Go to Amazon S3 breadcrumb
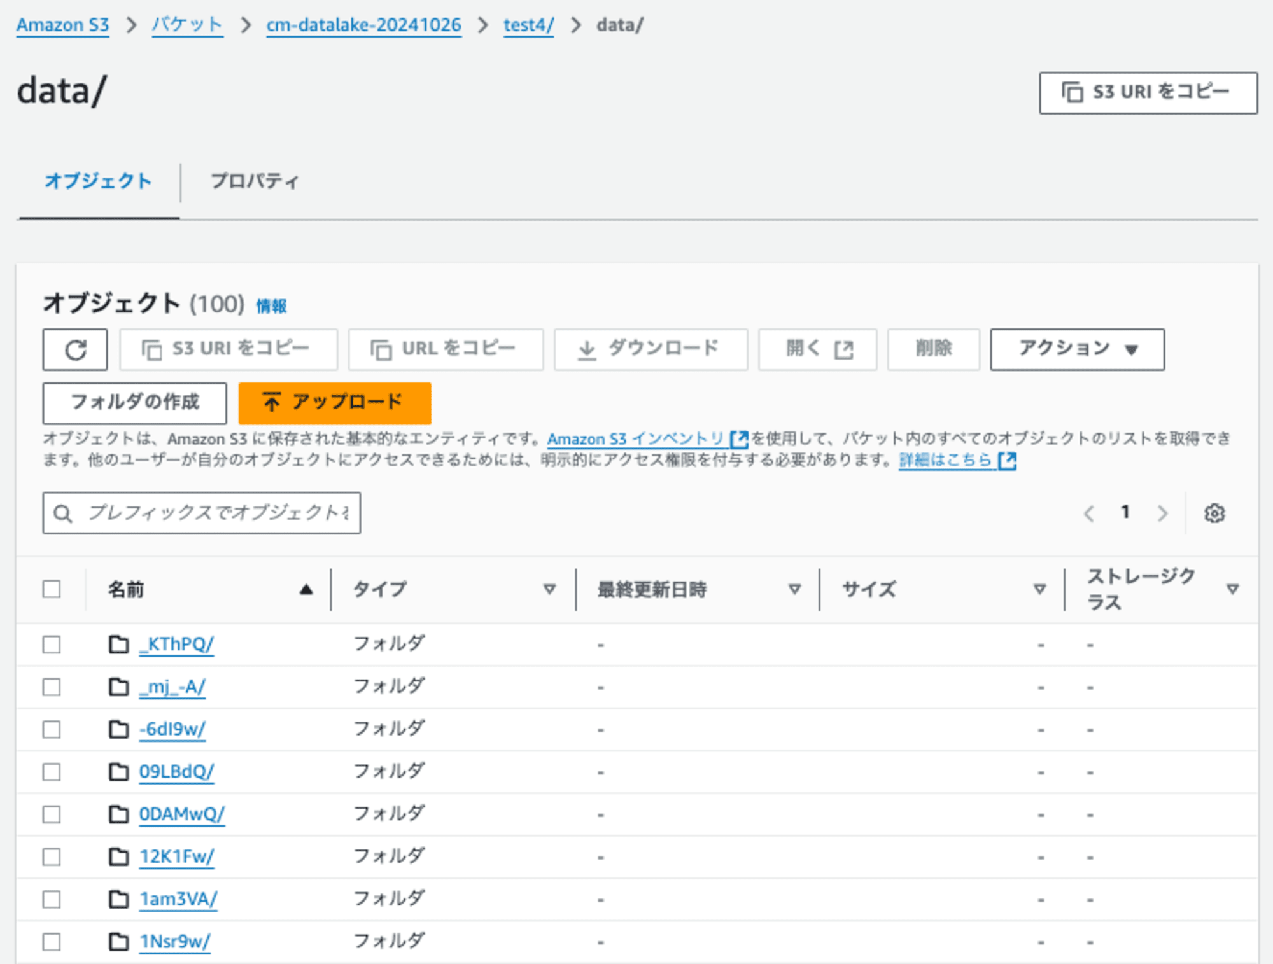The width and height of the screenshot is (1273, 964). coord(62,25)
